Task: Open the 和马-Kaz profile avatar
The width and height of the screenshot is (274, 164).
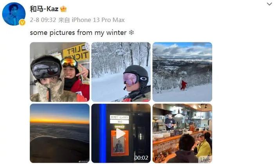Action: [x=14, y=14]
